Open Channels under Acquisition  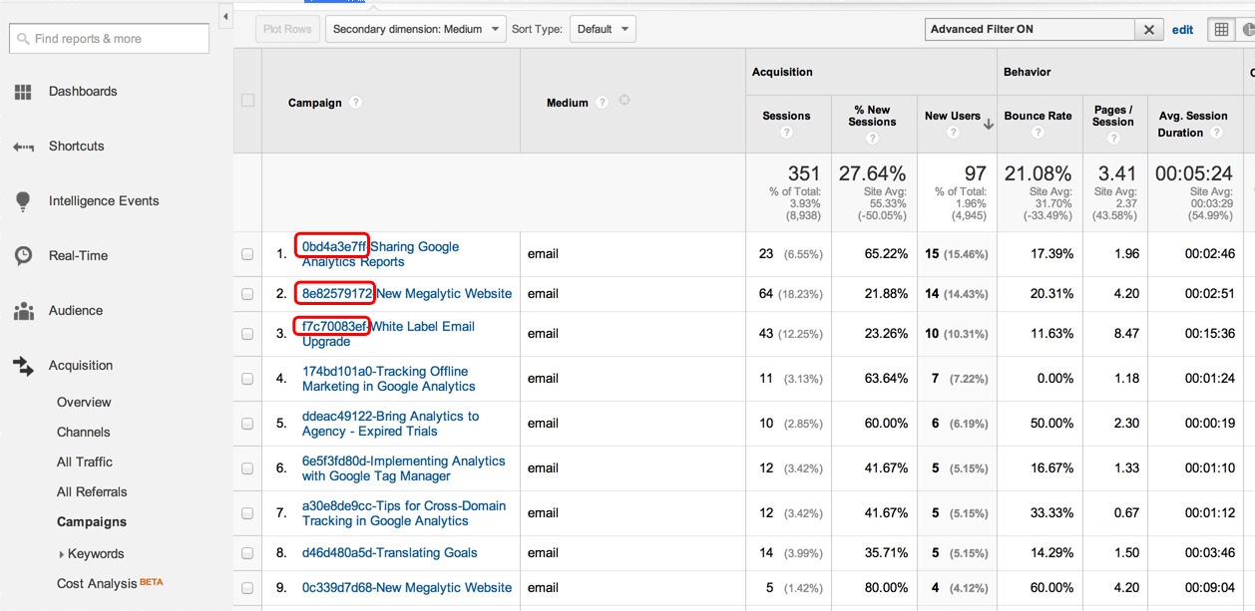pyautogui.click(x=84, y=433)
